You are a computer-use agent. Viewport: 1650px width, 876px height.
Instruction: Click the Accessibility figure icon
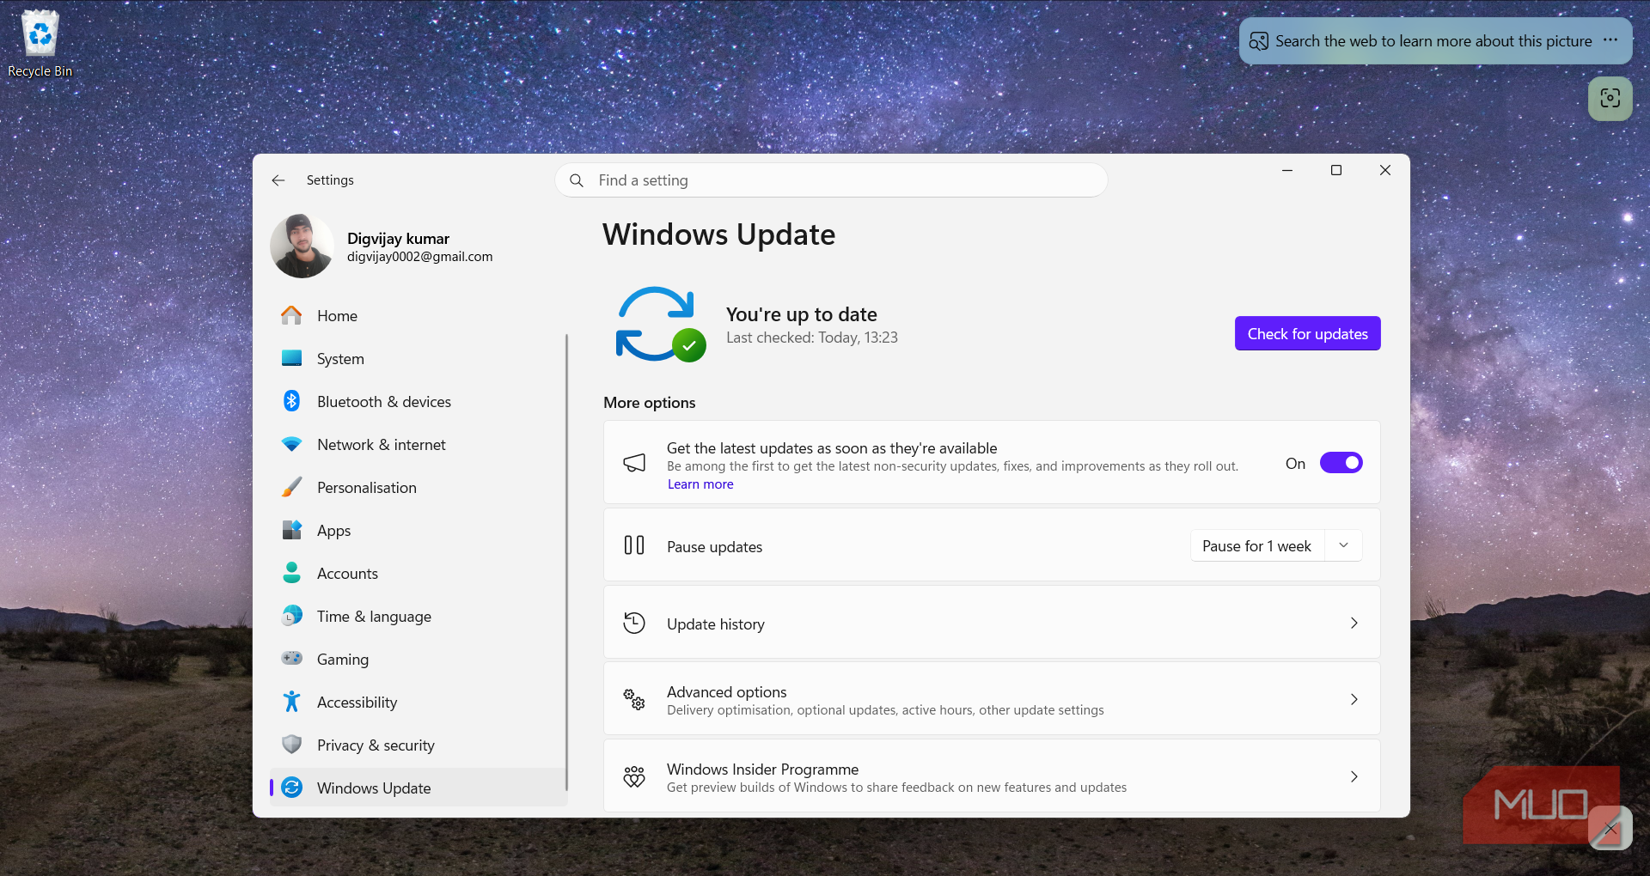click(x=292, y=702)
